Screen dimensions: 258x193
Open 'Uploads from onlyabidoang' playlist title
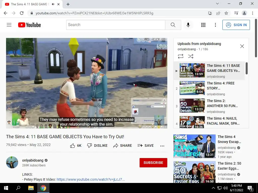point(199,44)
